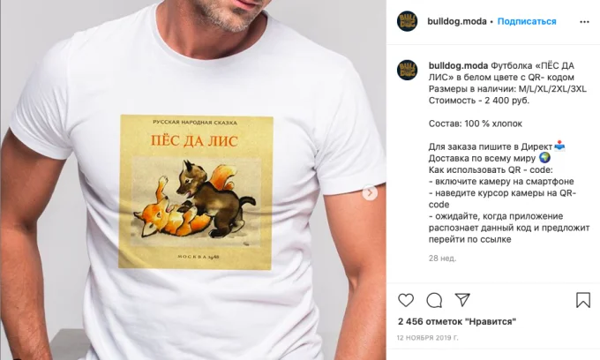The height and width of the screenshot is (360, 600).
Task: Click the bulldog.moda avatar in header
Action: click(x=407, y=21)
